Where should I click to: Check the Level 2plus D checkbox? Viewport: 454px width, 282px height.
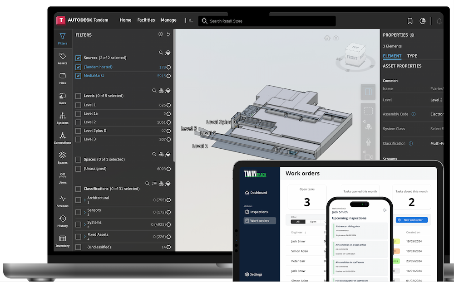pos(78,131)
